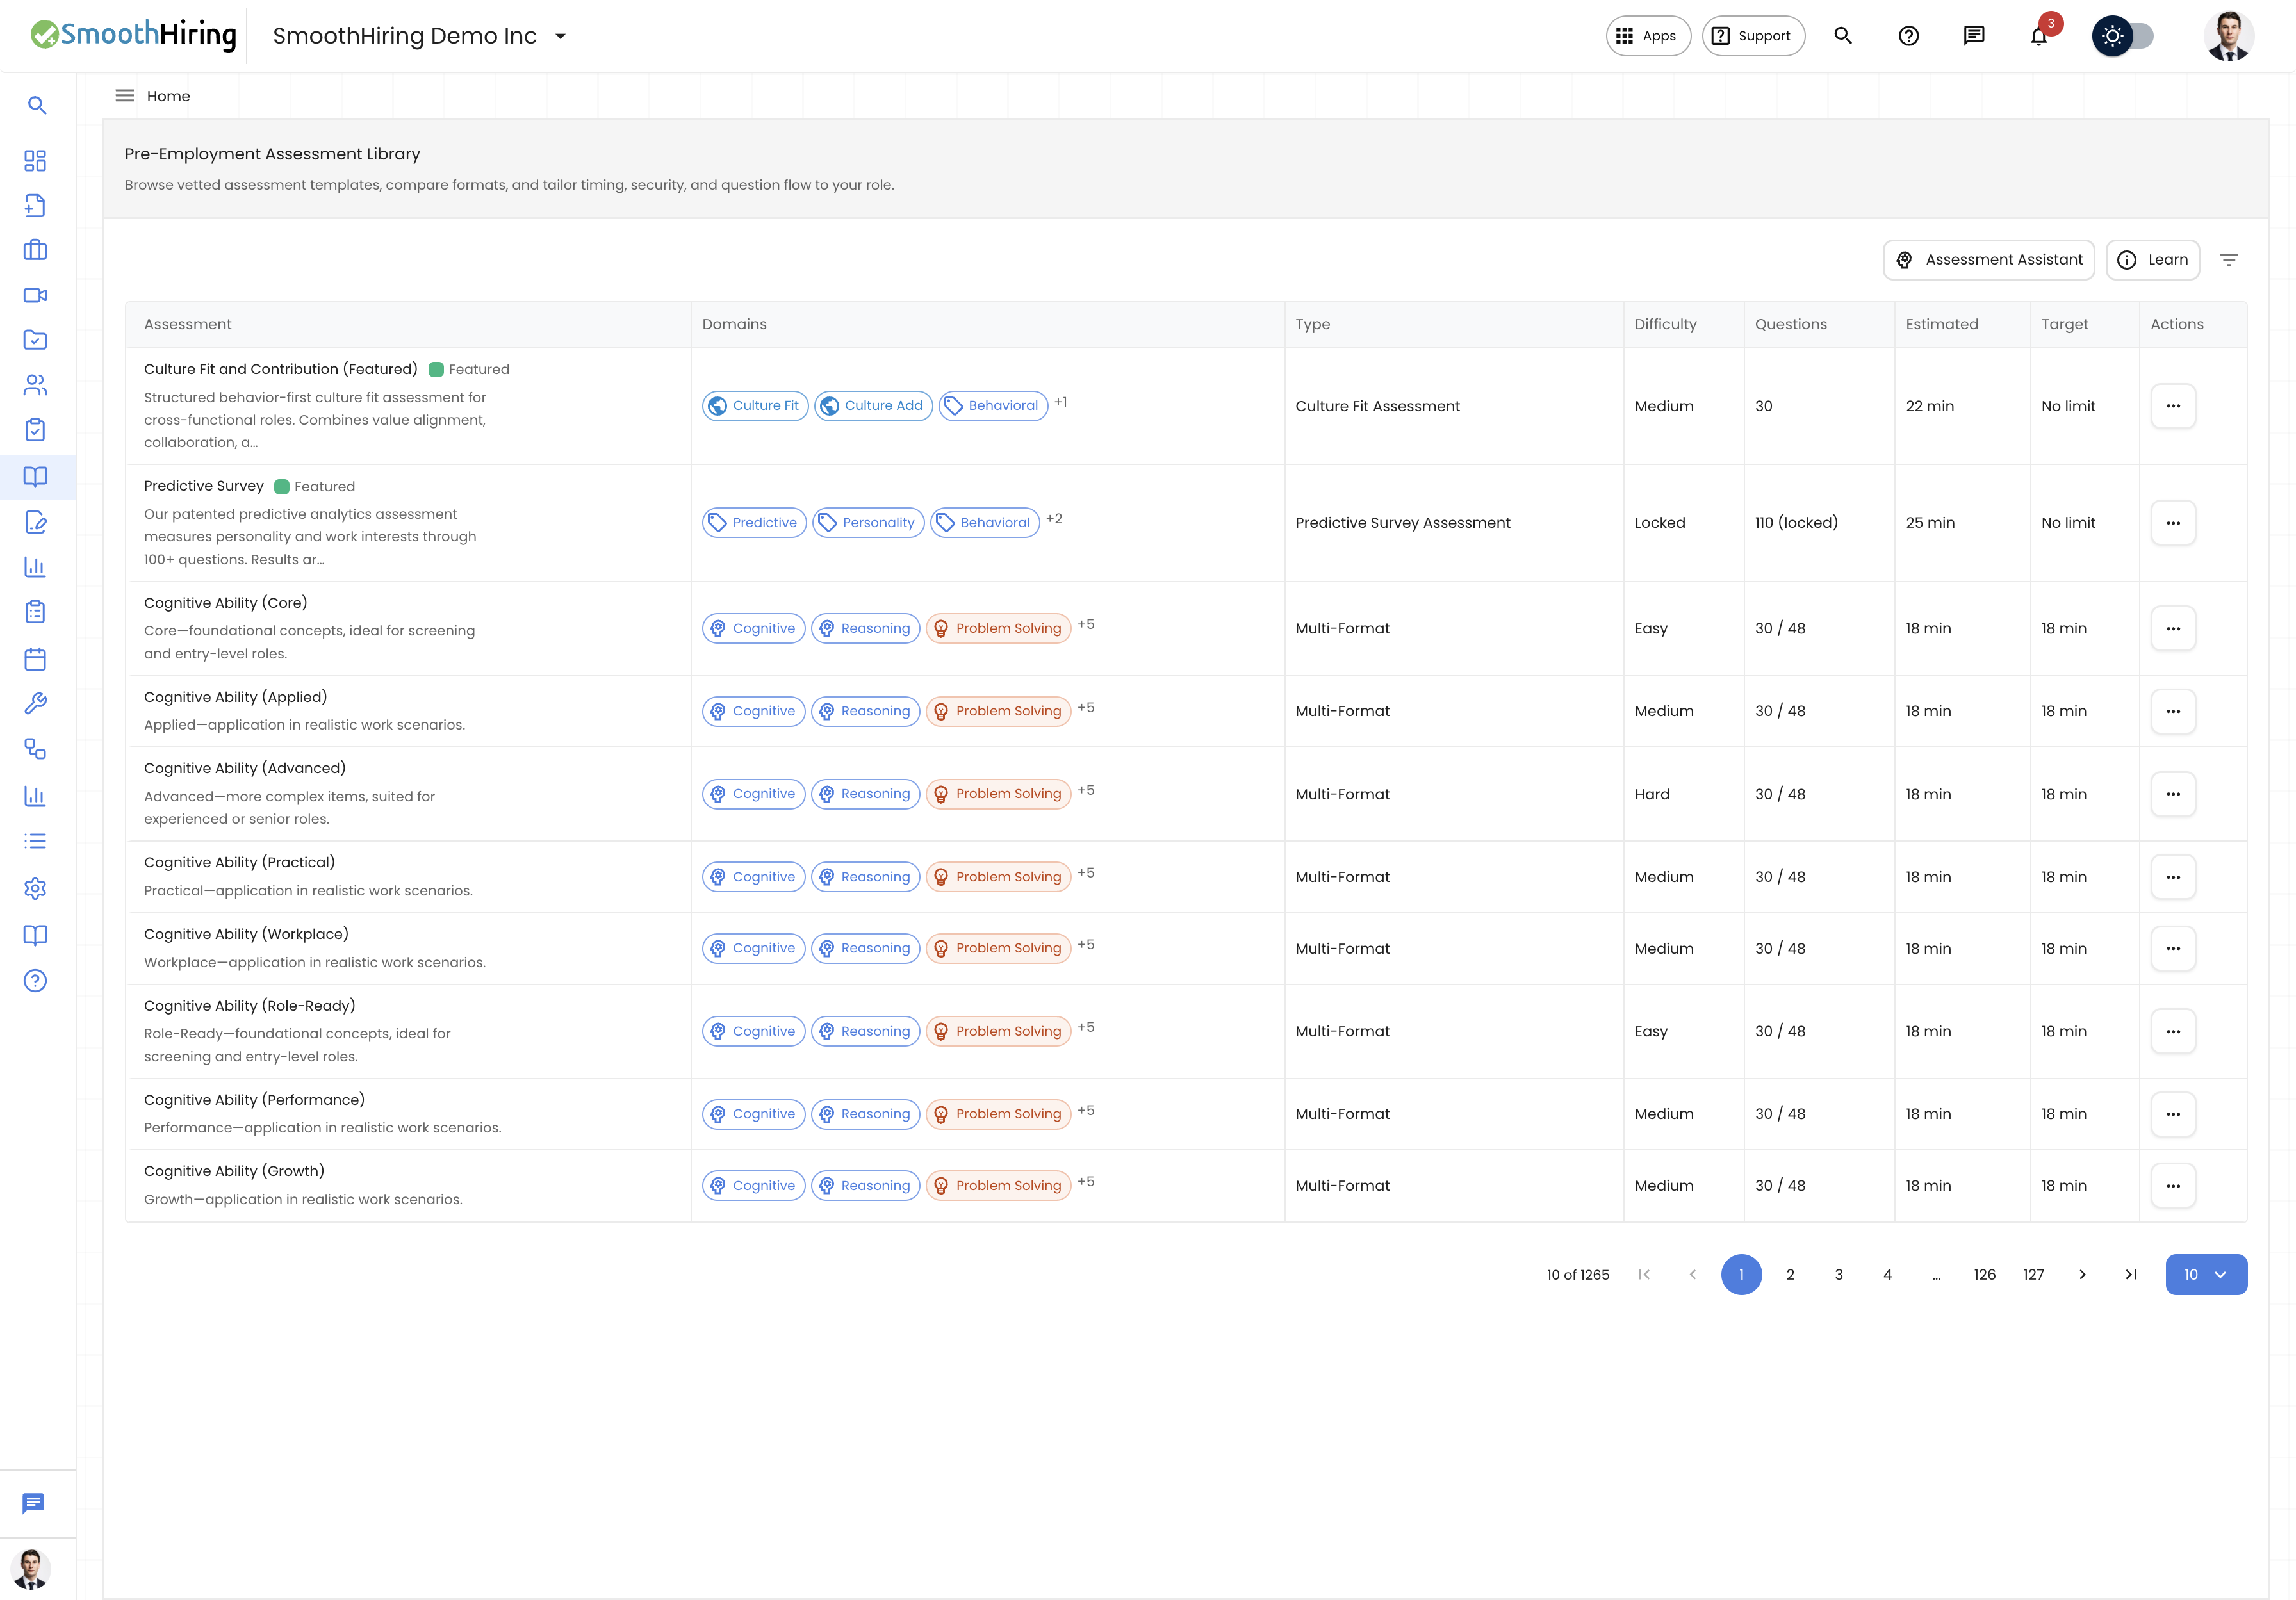Click the SmoothHiring logo
Screen dimensions: 2296x1600
pyautogui.click(x=134, y=35)
